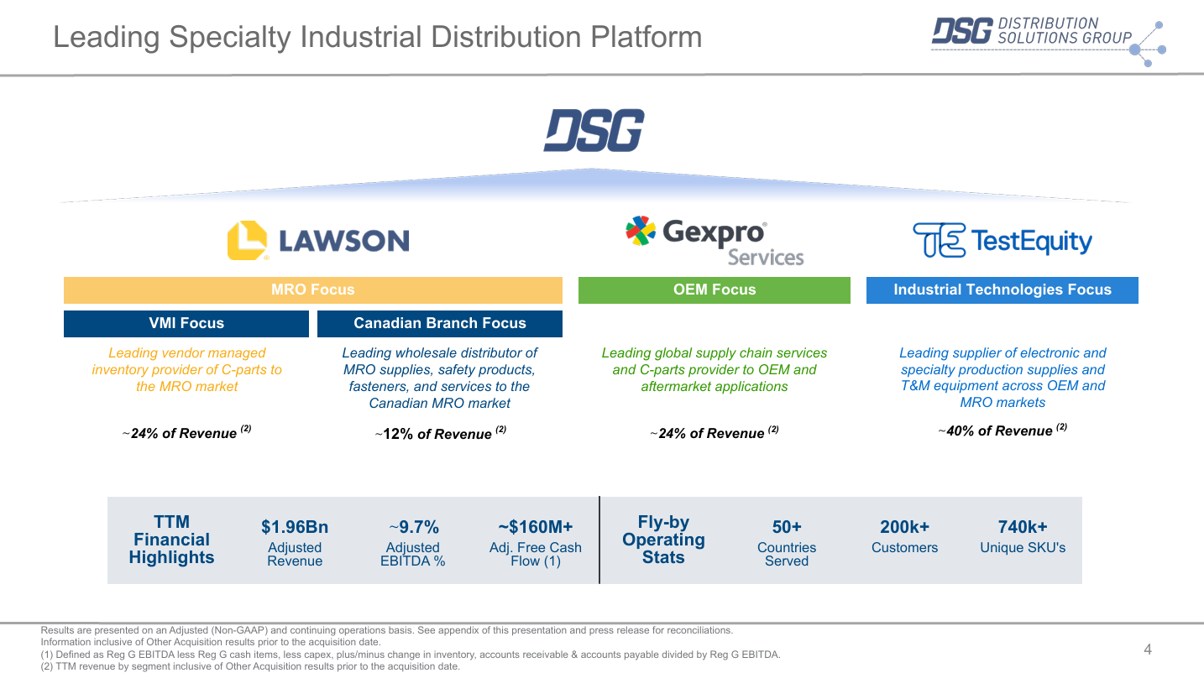Click text 'Leading vendor managed inventory provider'
The image size is (1204, 673).
[x=187, y=369]
